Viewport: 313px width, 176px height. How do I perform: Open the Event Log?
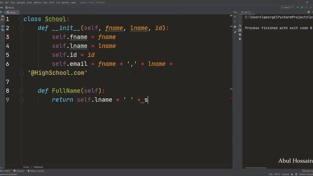click(x=308, y=171)
